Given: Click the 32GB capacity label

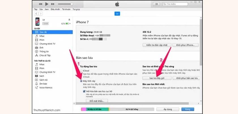Looking at the screenshot, I should pos(45,24).
